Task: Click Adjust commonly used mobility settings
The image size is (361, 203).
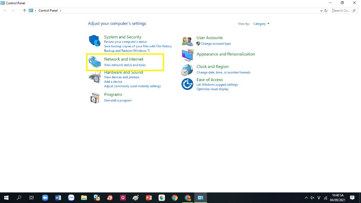Action: pyautogui.click(x=133, y=86)
